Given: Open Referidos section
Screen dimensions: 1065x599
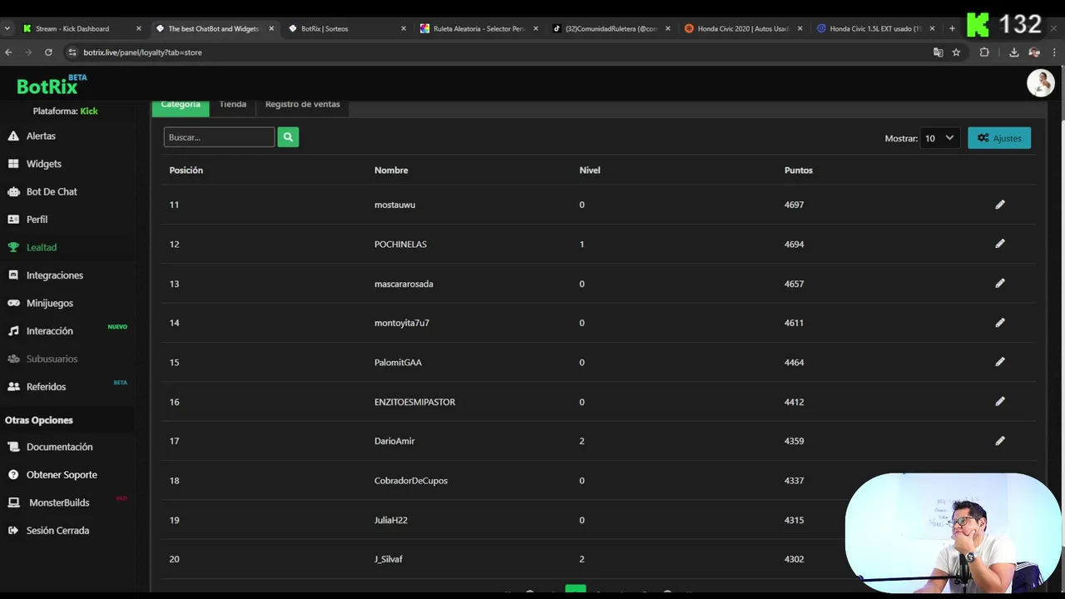Looking at the screenshot, I should [46, 387].
